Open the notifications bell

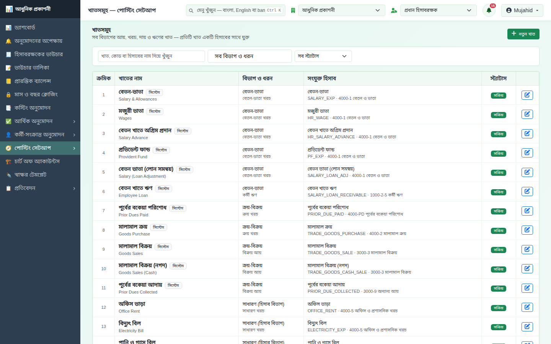489,10
